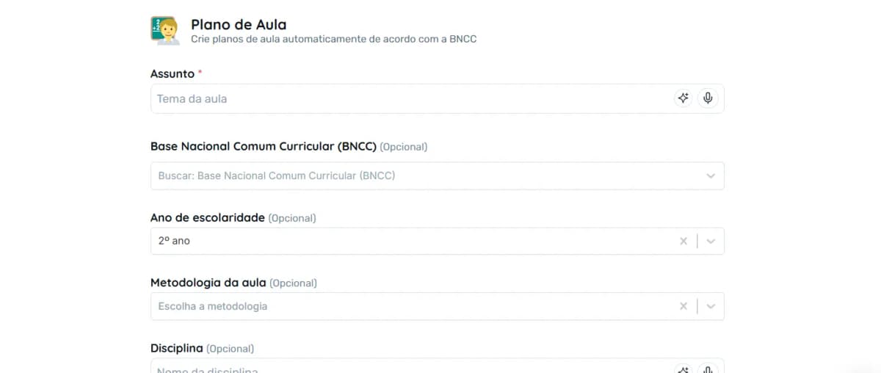Clear the Ano de escolaridade selection with X
Image resolution: width=881 pixels, height=373 pixels.
684,241
